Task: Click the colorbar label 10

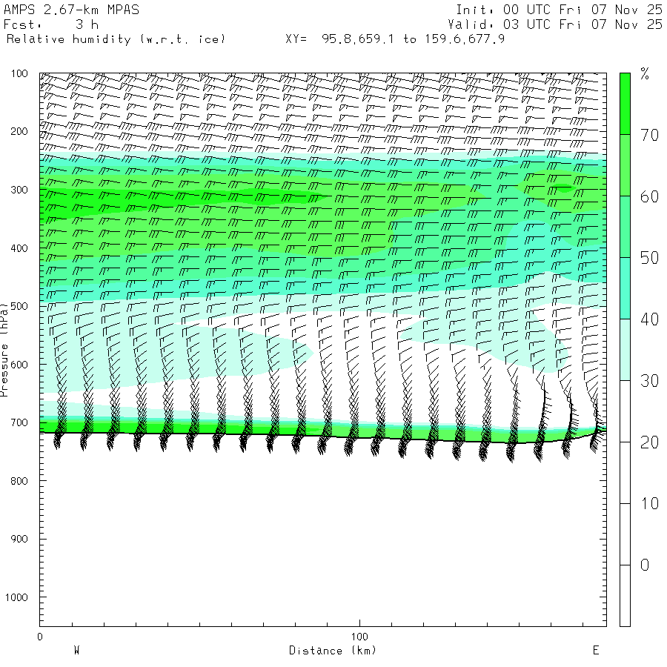Action: (649, 504)
